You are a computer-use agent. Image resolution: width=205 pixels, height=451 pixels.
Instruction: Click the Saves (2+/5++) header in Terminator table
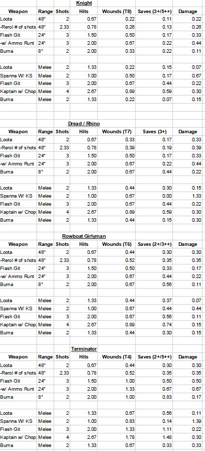point(154,357)
